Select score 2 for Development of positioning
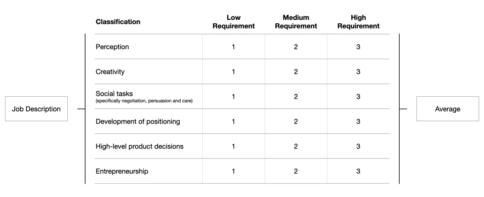484x197 pixels. click(x=296, y=121)
